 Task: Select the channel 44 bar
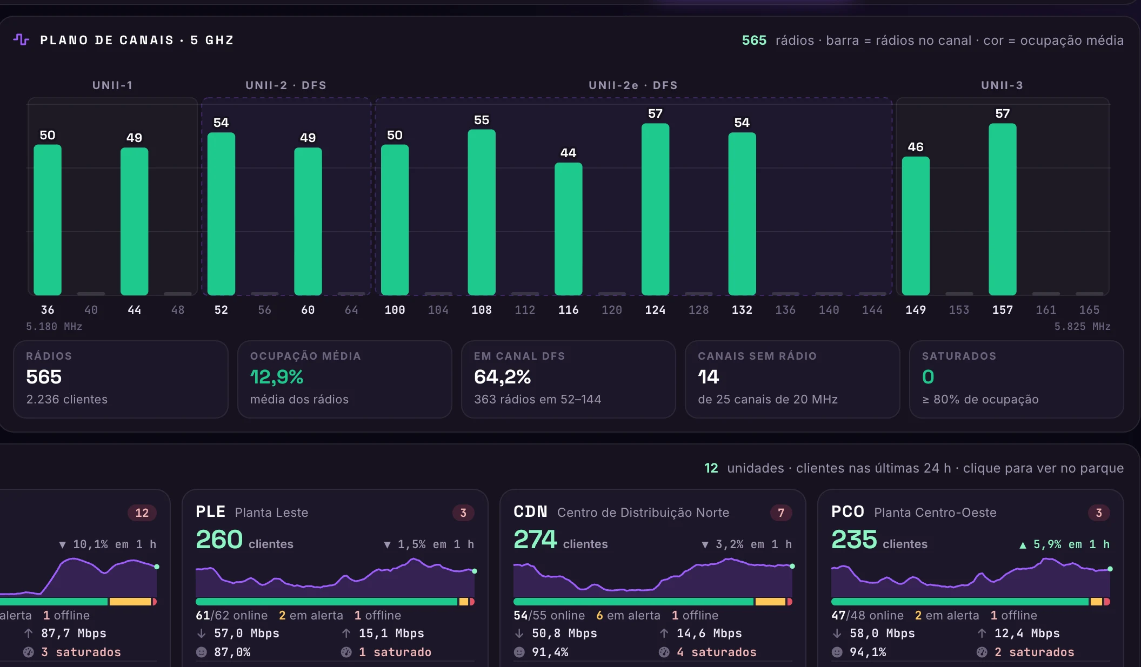134,221
